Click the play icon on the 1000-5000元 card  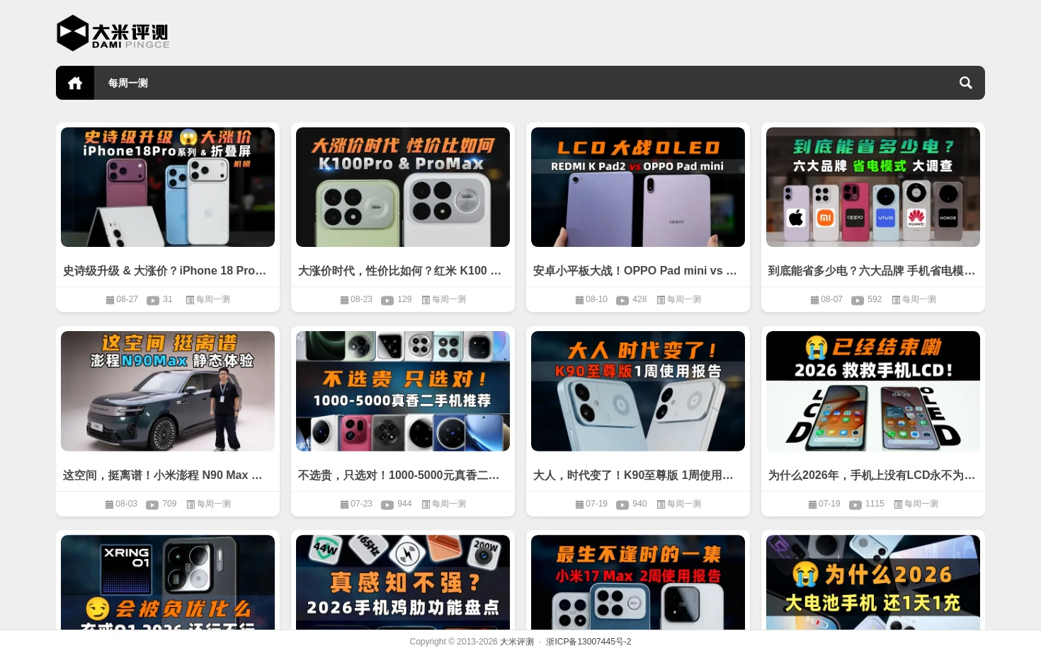point(387,504)
